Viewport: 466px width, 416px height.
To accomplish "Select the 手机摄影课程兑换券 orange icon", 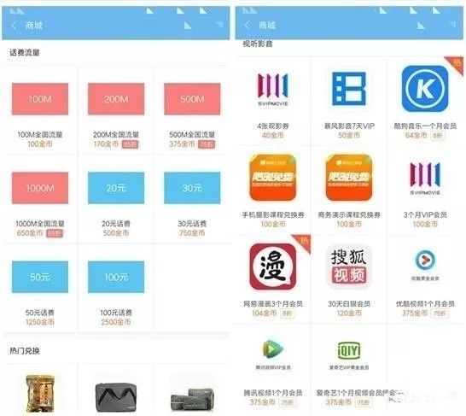I will click(x=273, y=178).
